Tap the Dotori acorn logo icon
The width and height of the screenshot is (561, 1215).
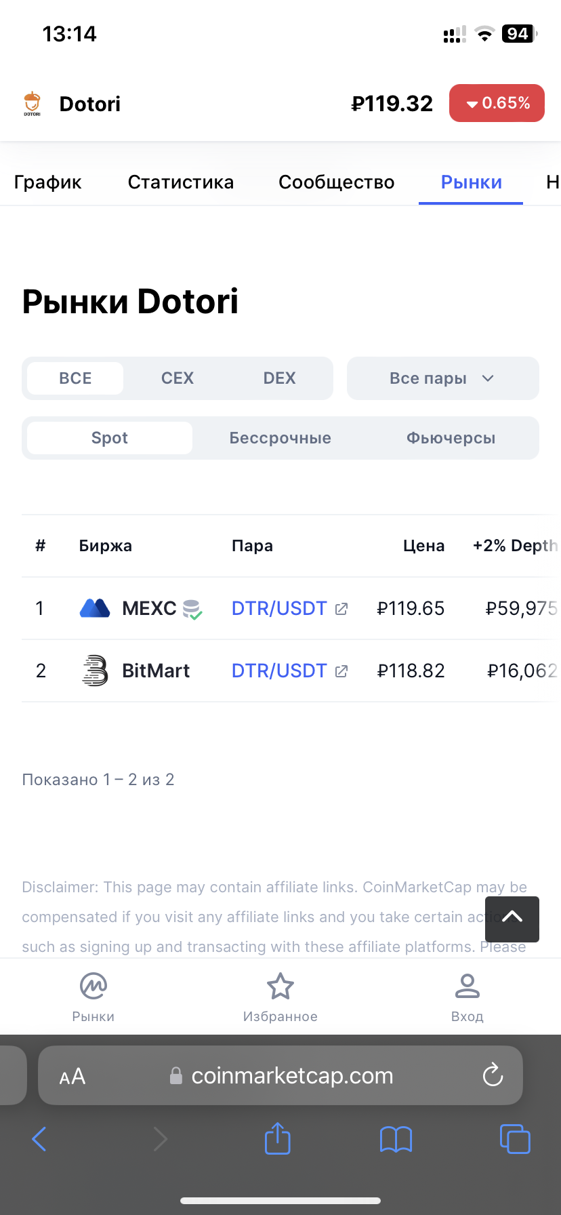pyautogui.click(x=33, y=104)
